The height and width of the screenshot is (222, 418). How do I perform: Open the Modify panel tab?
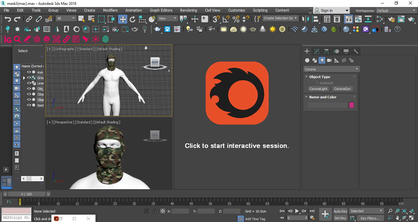tap(317, 51)
